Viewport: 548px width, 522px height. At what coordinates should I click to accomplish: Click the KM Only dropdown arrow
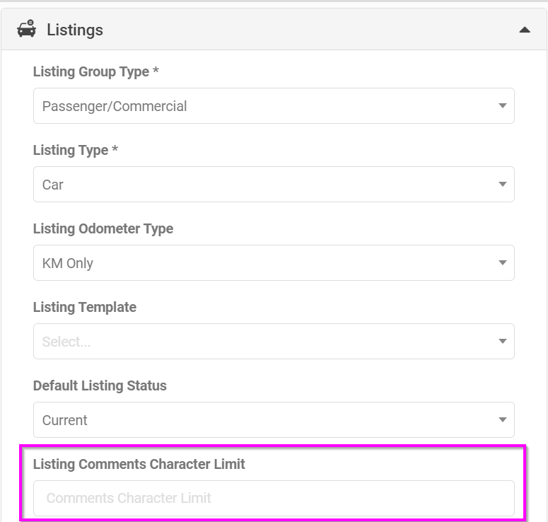503,262
